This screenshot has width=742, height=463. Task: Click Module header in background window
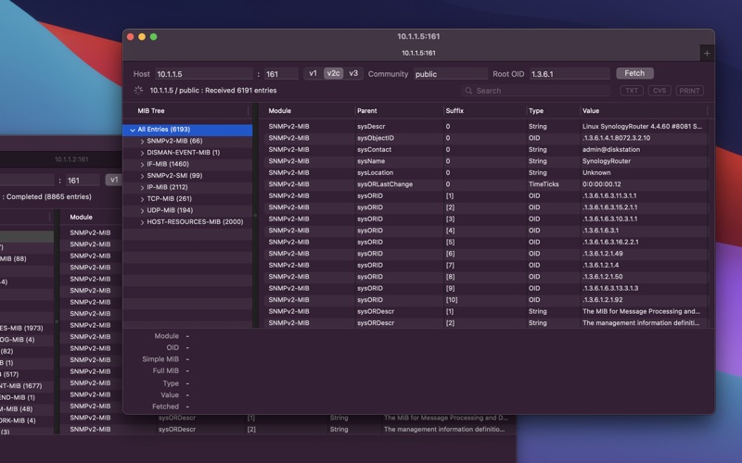coord(81,218)
